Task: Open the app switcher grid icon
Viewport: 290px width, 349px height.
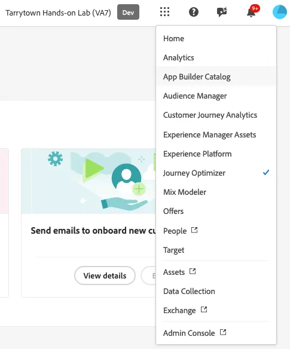Action: click(x=164, y=12)
